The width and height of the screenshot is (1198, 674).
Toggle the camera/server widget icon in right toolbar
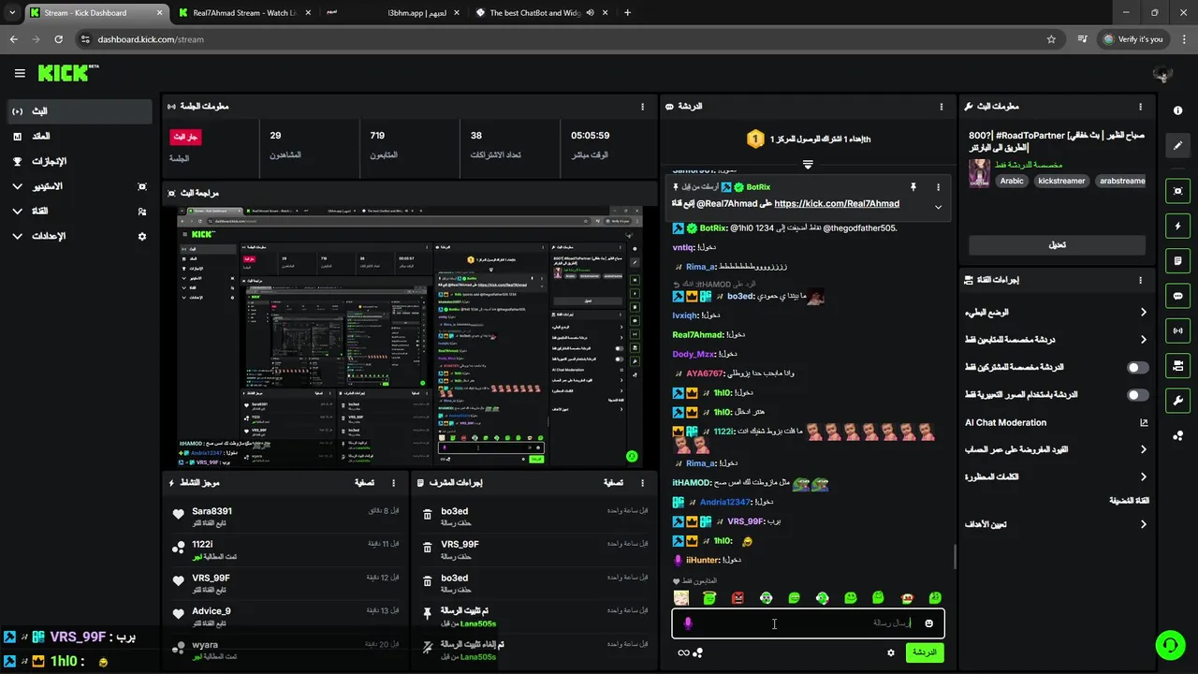point(1177,365)
